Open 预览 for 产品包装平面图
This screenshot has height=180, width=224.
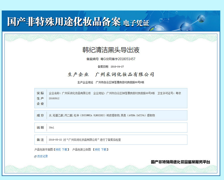(58, 149)
